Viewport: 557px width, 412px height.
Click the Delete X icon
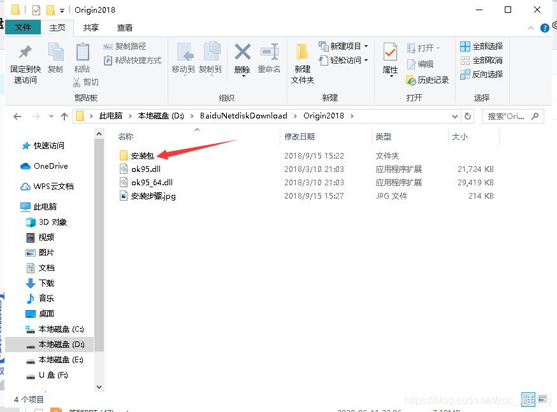coord(243,52)
